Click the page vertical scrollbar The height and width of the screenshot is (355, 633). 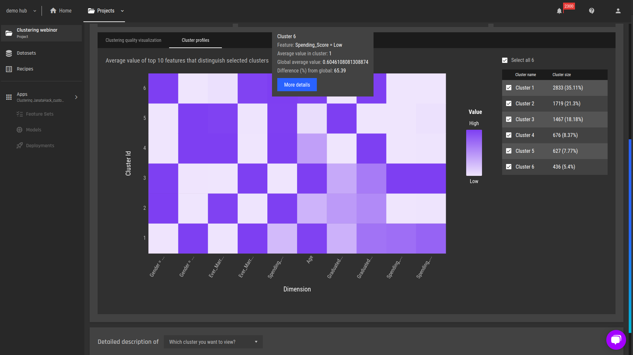630,236
